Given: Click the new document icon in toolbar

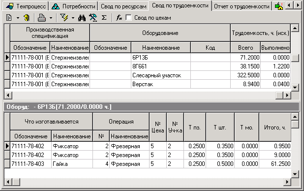Looking at the screenshot, I should click(x=9, y=18).
